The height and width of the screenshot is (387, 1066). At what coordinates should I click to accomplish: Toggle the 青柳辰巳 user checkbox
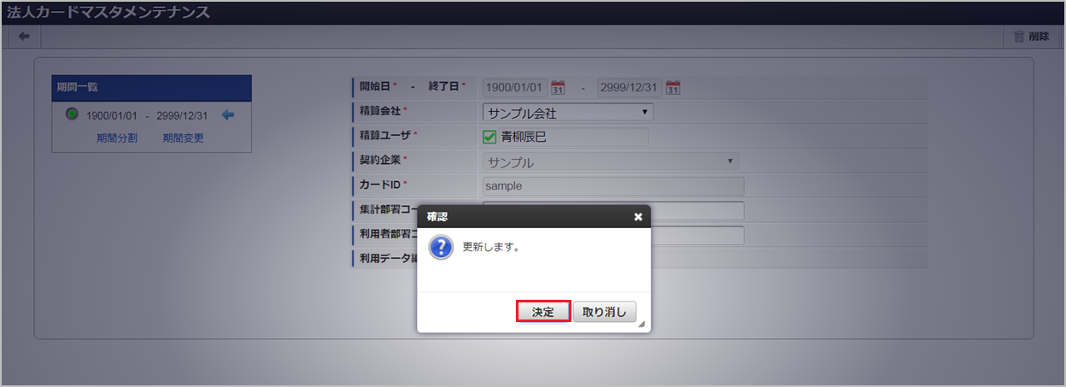coord(490,137)
